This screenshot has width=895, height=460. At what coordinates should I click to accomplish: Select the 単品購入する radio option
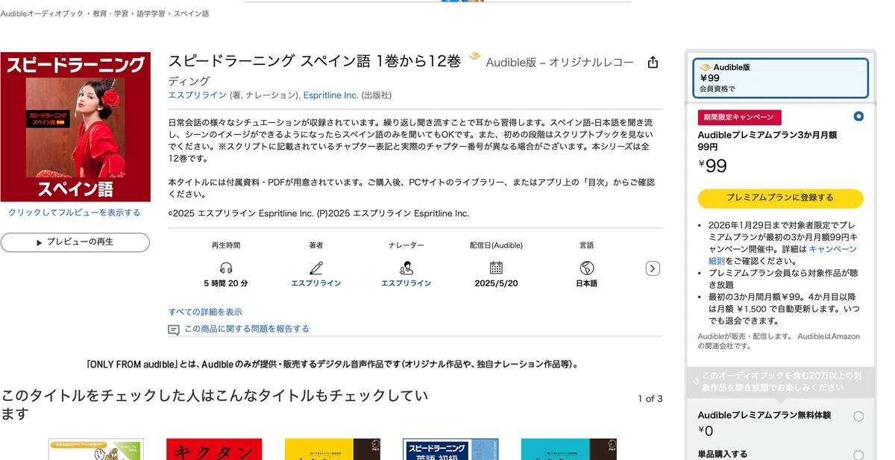858,455
